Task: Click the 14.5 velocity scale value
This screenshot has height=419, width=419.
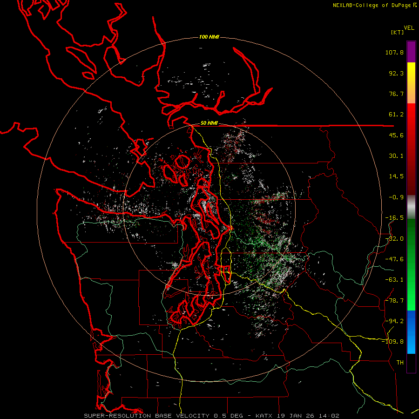Action: (396, 176)
